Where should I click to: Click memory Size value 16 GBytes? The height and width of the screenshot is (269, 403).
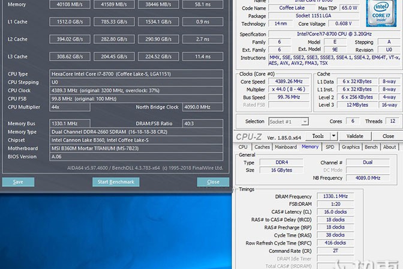coord(281,170)
